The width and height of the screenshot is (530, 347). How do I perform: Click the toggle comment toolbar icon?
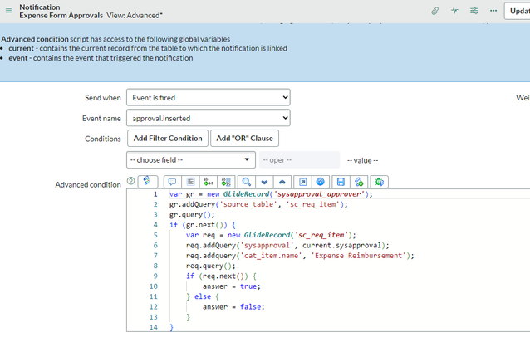tap(173, 182)
